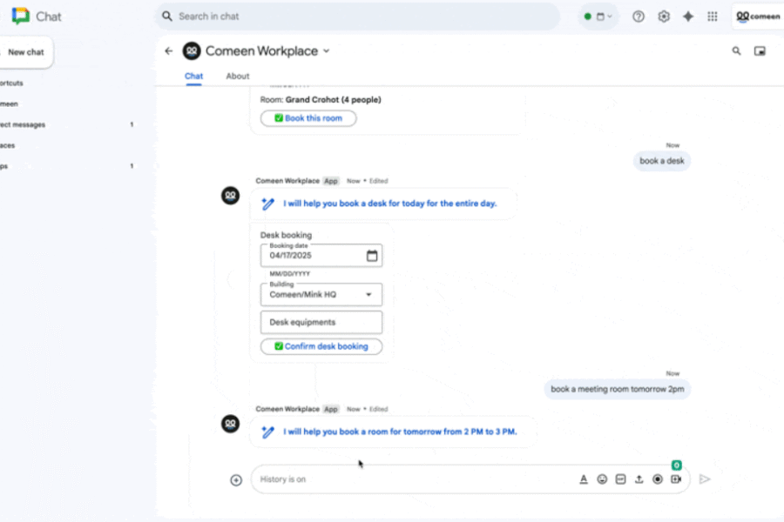The image size is (784, 522).
Task: Switch to the Chat tab
Action: (x=193, y=76)
